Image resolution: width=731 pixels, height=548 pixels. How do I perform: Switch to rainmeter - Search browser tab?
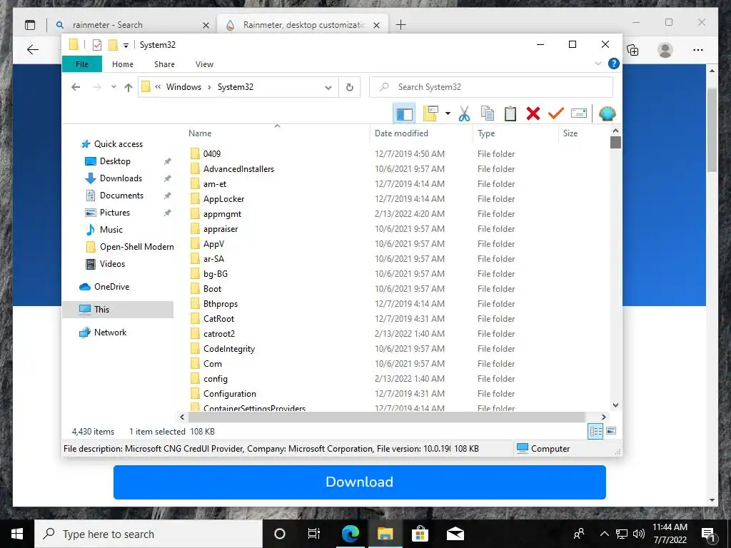pyautogui.click(x=133, y=25)
